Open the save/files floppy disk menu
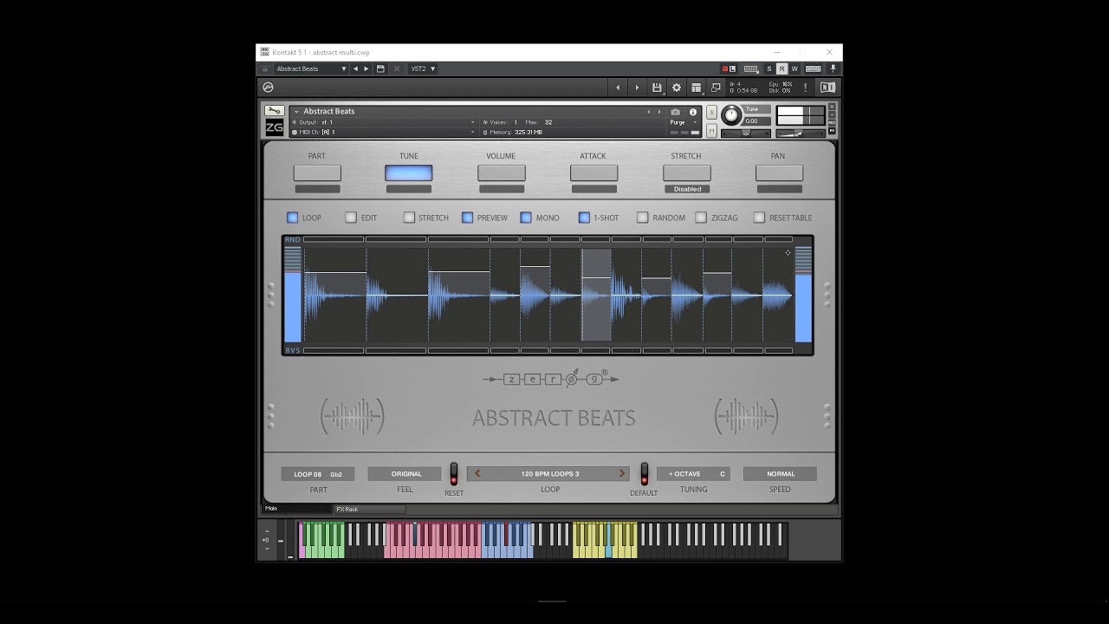The image size is (1109, 624). [x=657, y=88]
